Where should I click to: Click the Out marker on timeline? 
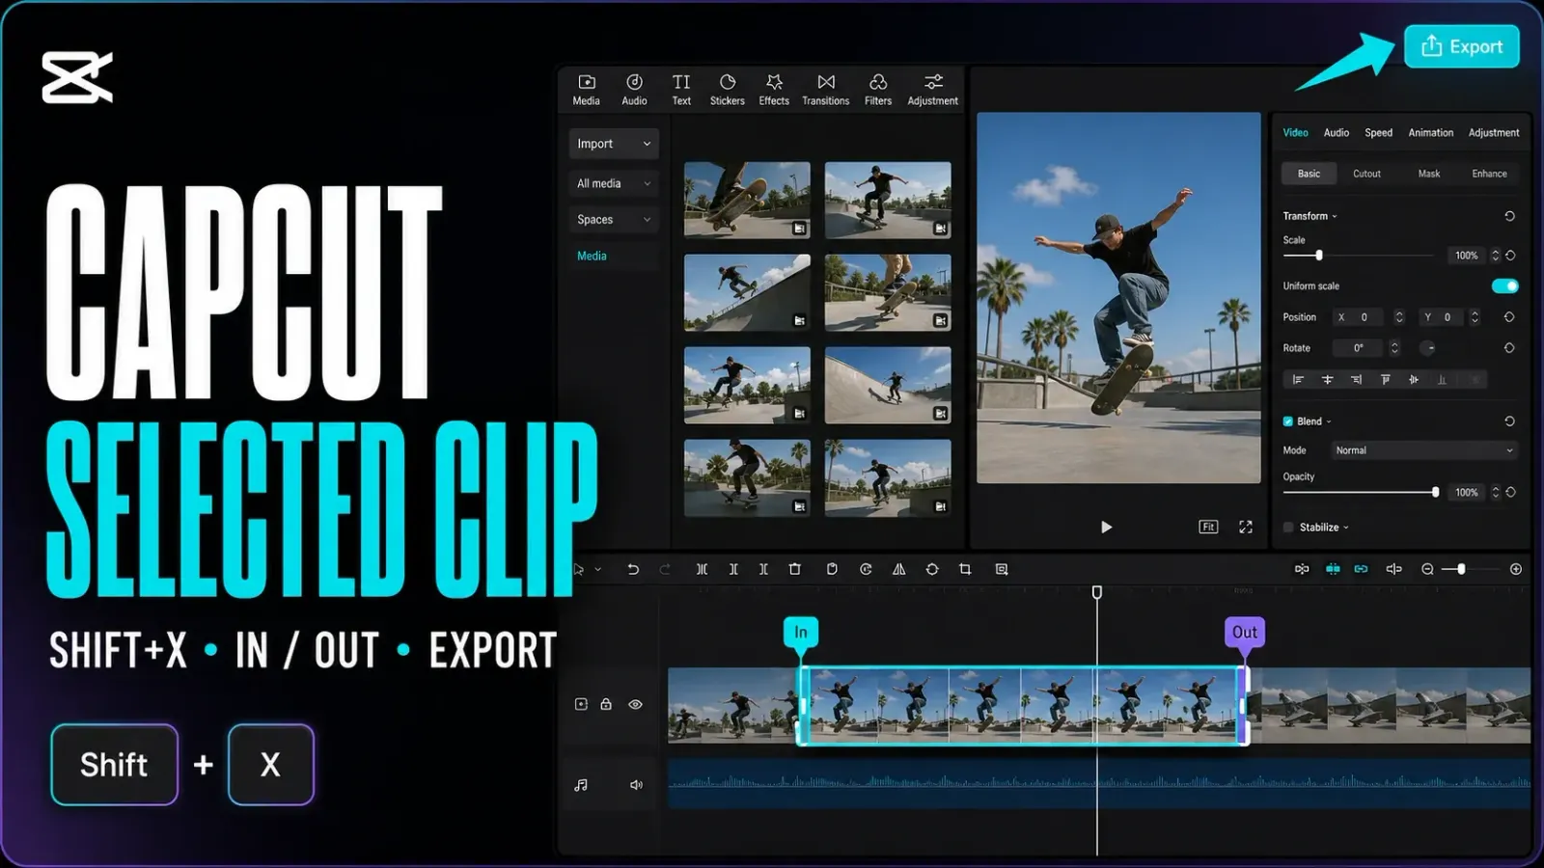point(1245,633)
